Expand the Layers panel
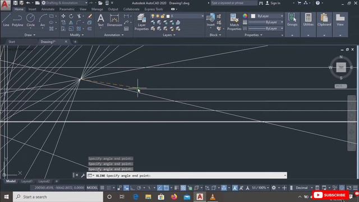359x202 pixels. click(169, 35)
